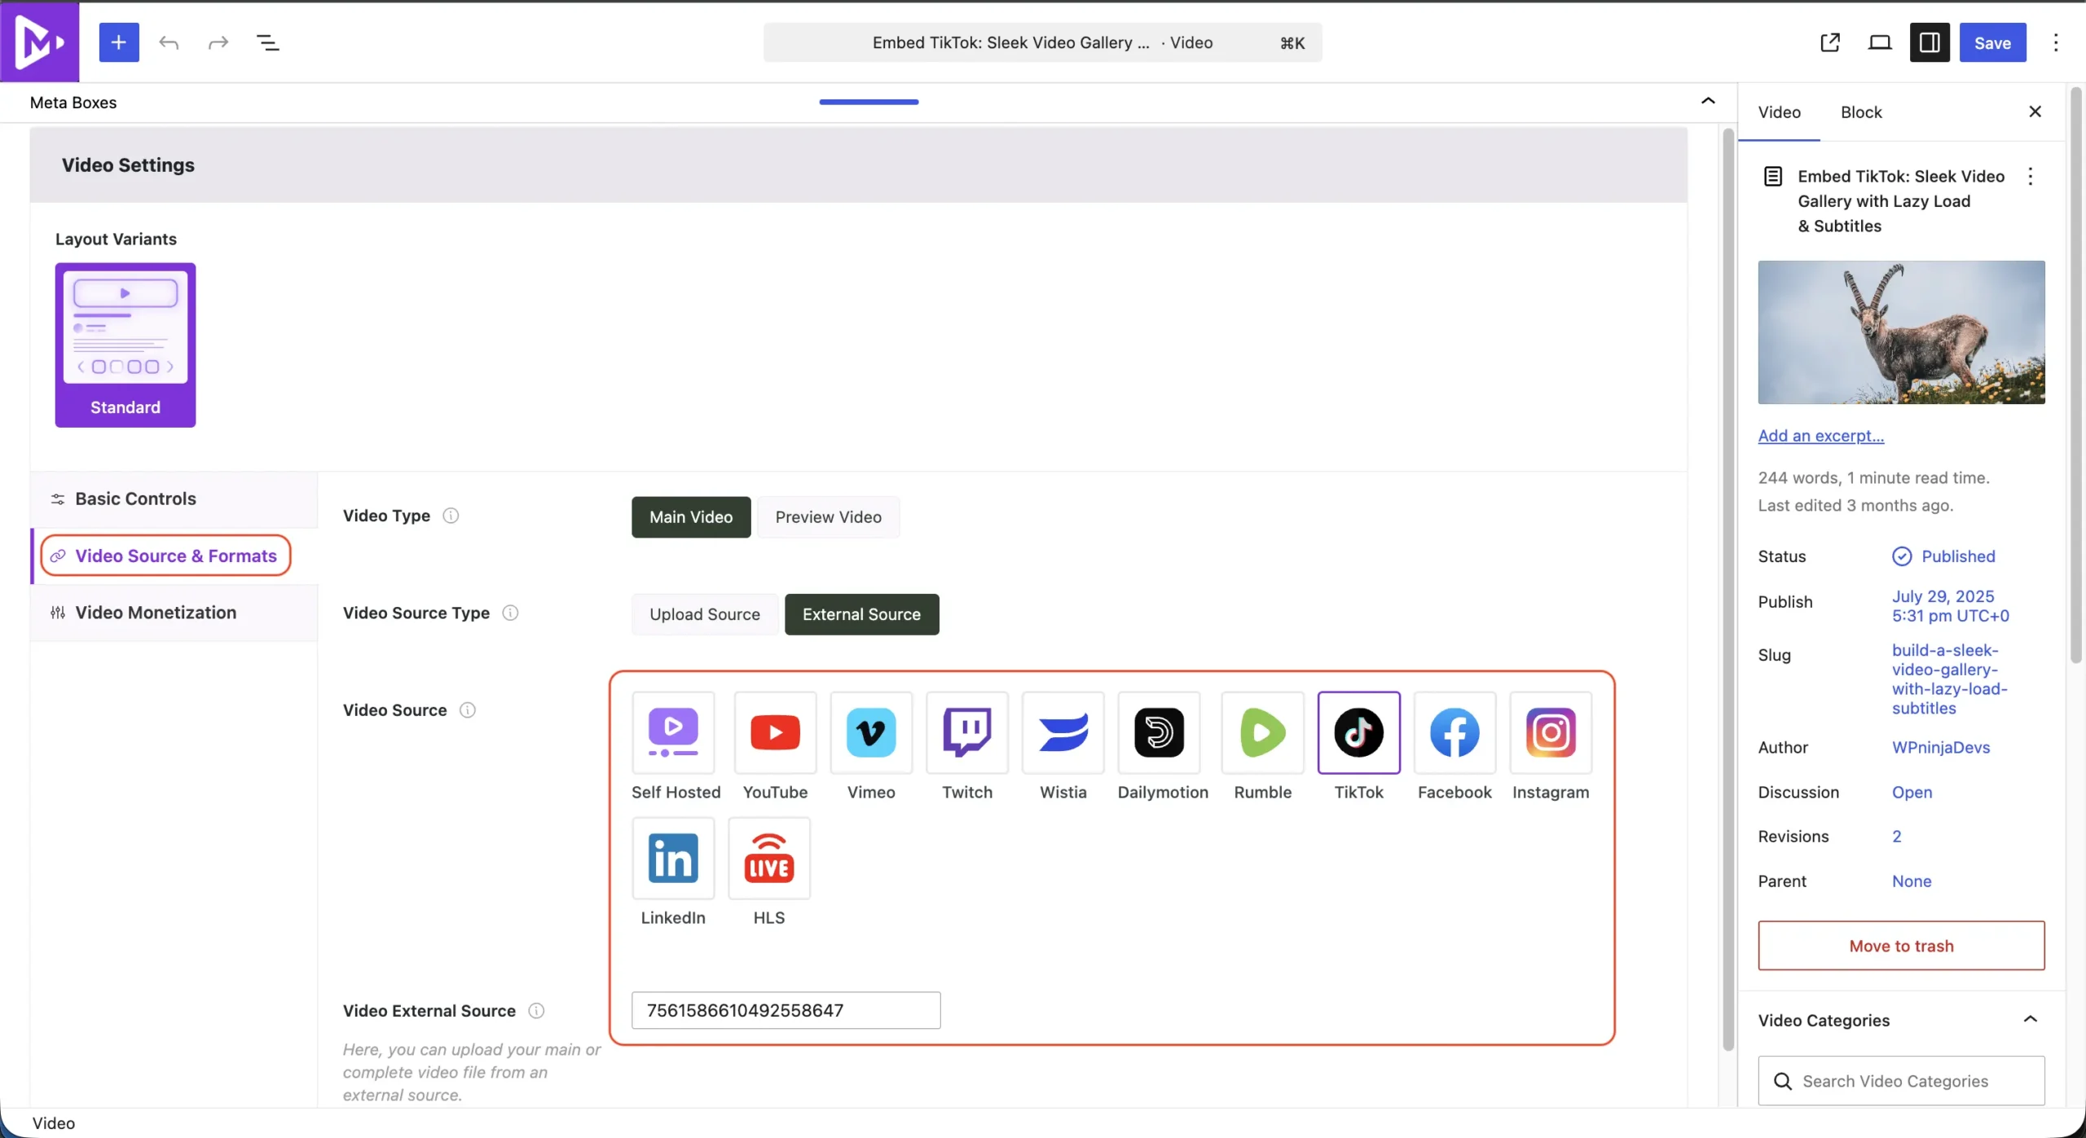
Task: Open the device preview laptop icon
Action: tap(1880, 42)
